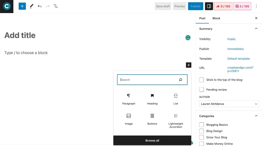The image size is (262, 146).
Task: Select the pencil Tools icon
Action: [x=31, y=6]
